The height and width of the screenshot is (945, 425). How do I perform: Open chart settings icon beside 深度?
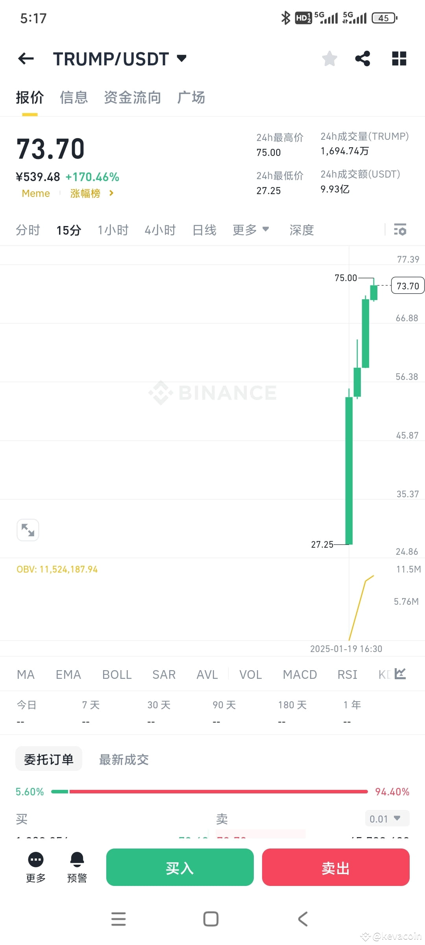tap(400, 230)
